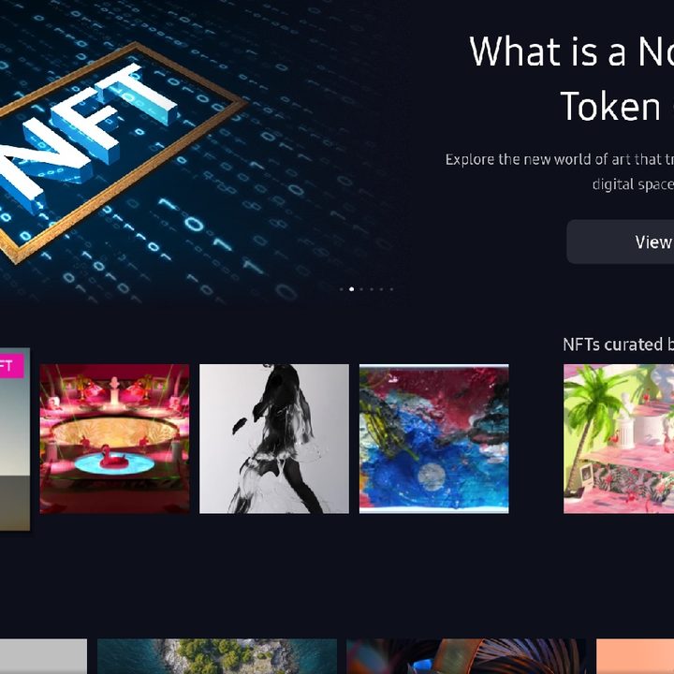Click the magenta NFT tag badge

coord(11,366)
